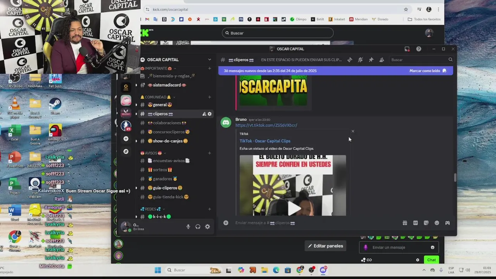This screenshot has width=496, height=279.
Task: Open Kick chat settings gear
Action: tap(418, 260)
